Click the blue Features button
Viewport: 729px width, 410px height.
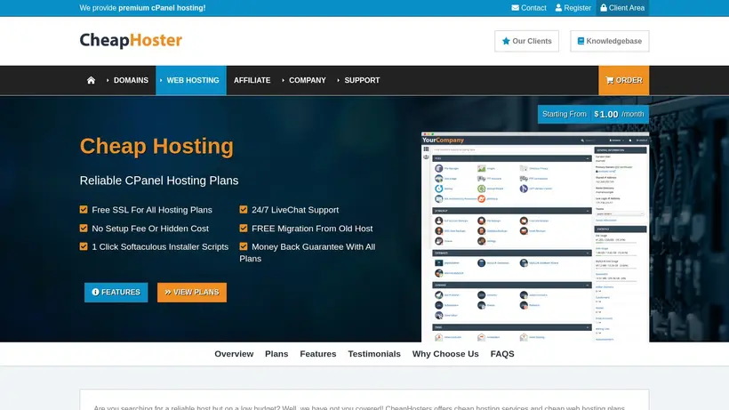tap(116, 293)
